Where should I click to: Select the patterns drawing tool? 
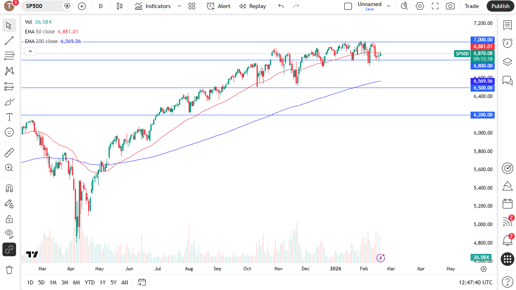[x=9, y=71]
